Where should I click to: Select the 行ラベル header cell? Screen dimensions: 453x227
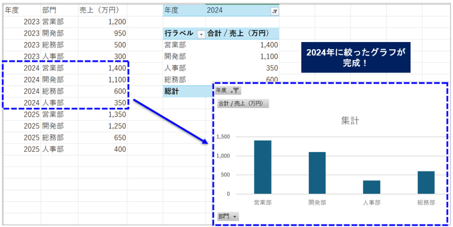pyautogui.click(x=184, y=34)
